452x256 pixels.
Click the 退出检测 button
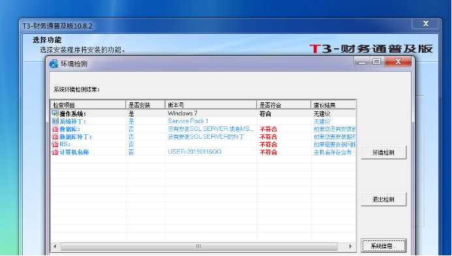(x=384, y=199)
